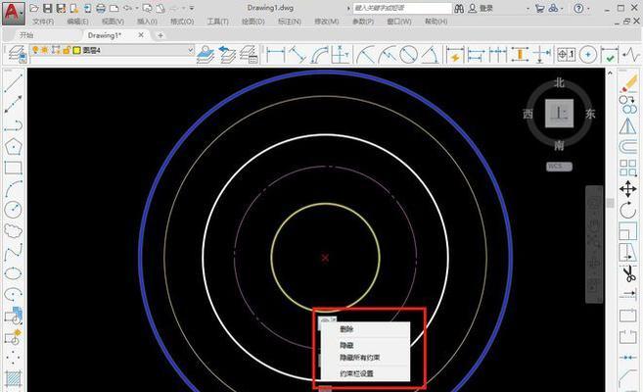Select the Jogged radius dimension tool
643x392 pixels.
[x=387, y=55]
